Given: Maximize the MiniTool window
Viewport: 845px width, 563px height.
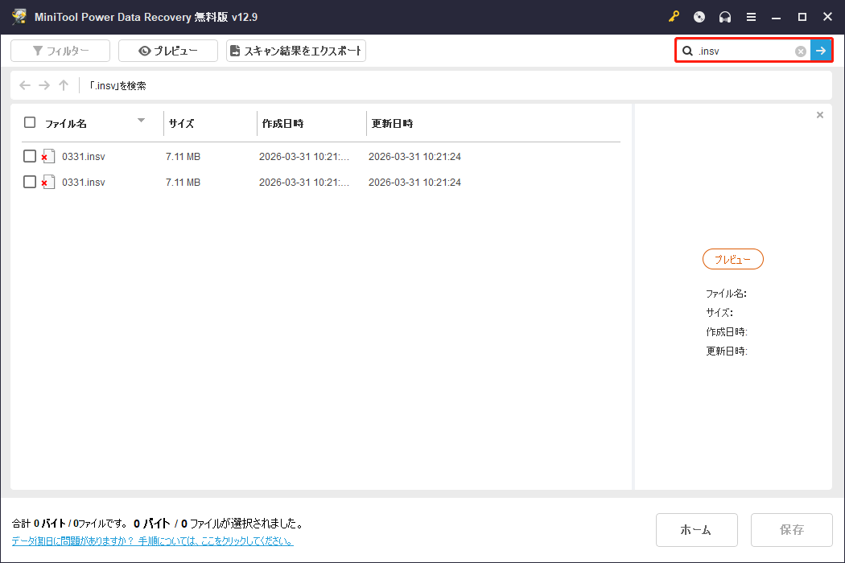Looking at the screenshot, I should coord(802,17).
